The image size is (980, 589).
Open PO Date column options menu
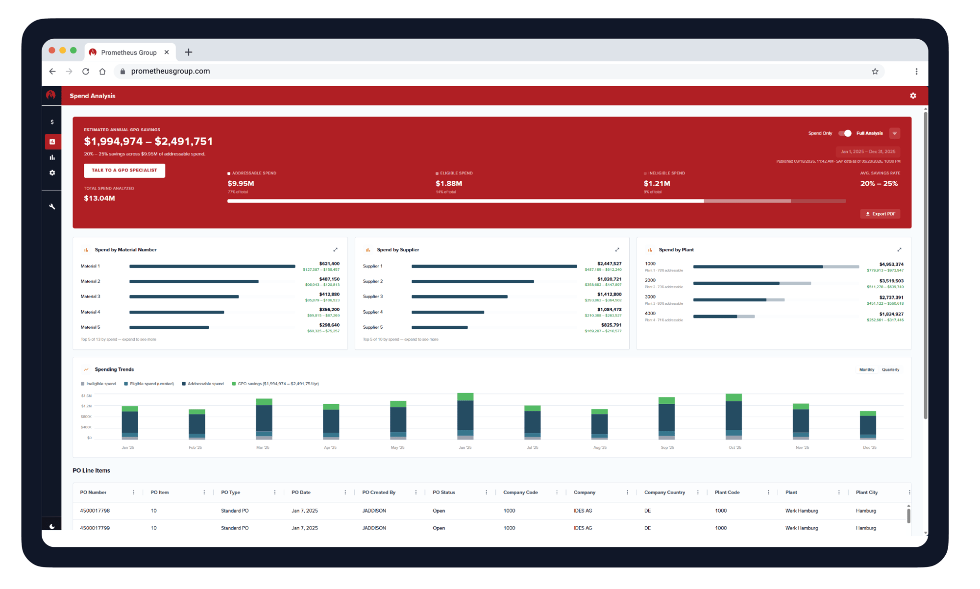pyautogui.click(x=345, y=492)
